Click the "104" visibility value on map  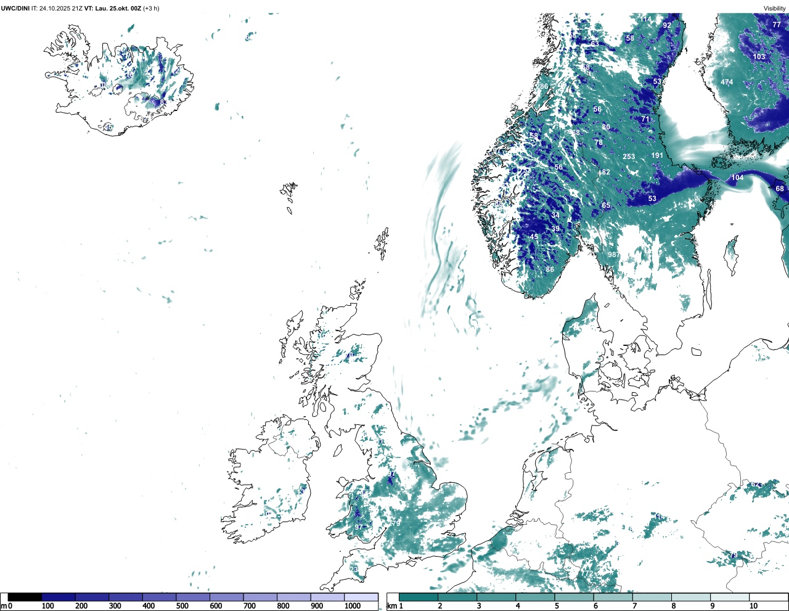(x=737, y=178)
